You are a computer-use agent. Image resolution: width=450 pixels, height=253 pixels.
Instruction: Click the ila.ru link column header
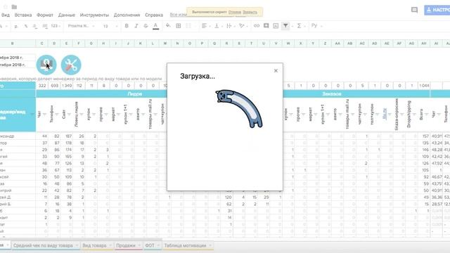(385, 114)
